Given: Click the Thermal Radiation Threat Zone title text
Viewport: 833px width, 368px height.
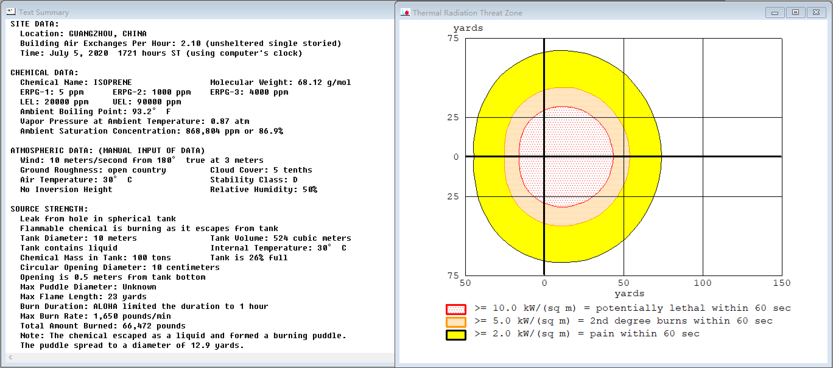Looking at the screenshot, I should (x=467, y=13).
